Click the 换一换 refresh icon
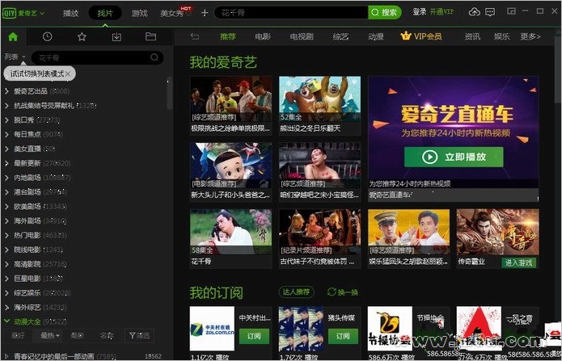 click(x=332, y=292)
